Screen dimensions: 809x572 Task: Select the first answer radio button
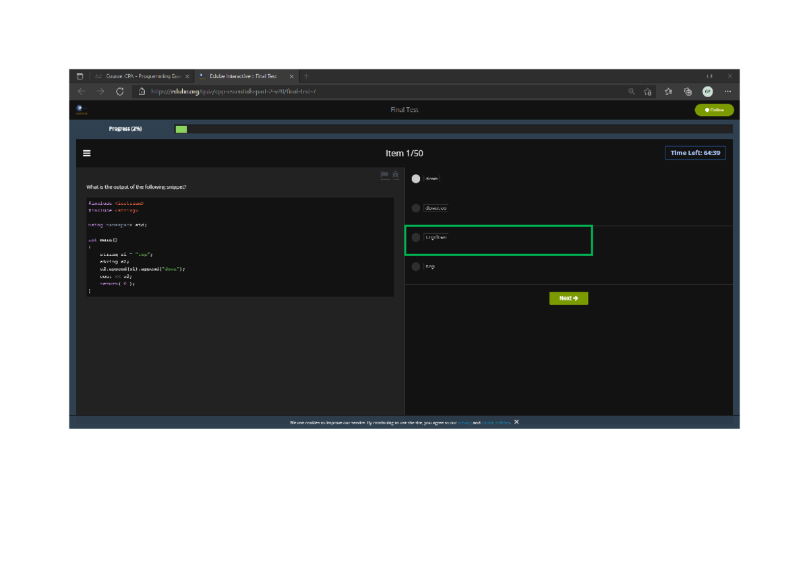pyautogui.click(x=416, y=179)
